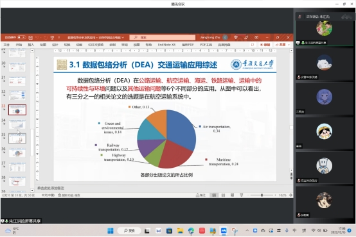356x237 pixels.
Task: Open the EndNote X8 ribbon tab
Action: click(166, 45)
